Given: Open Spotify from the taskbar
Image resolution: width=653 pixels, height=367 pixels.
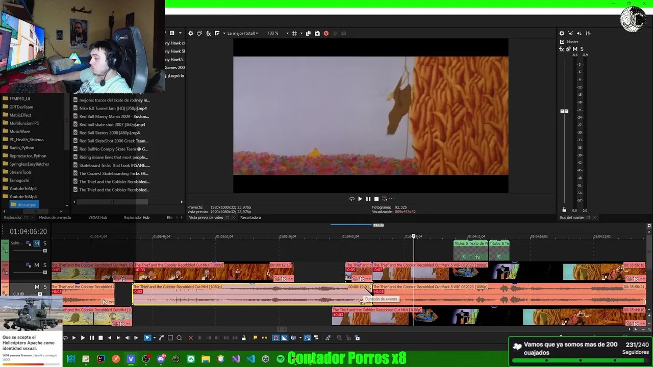Looking at the screenshot, I should point(280,359).
